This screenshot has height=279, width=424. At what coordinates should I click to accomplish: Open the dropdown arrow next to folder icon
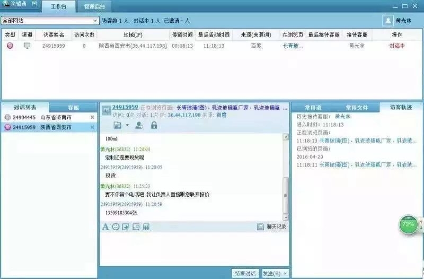coord(127,126)
